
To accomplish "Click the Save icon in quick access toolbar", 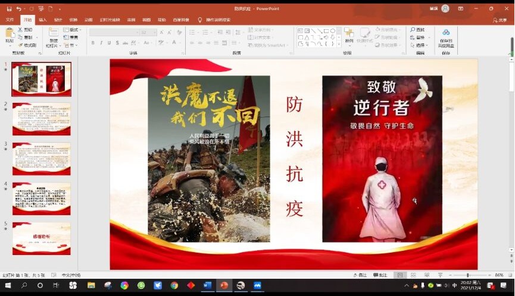I will tap(9, 9).
